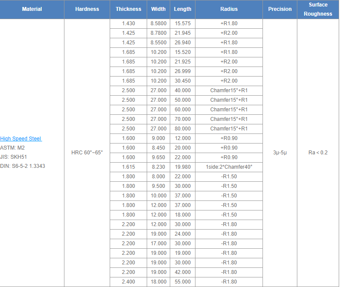
Task: Click width cell '8.5800'
Action: click(x=158, y=23)
